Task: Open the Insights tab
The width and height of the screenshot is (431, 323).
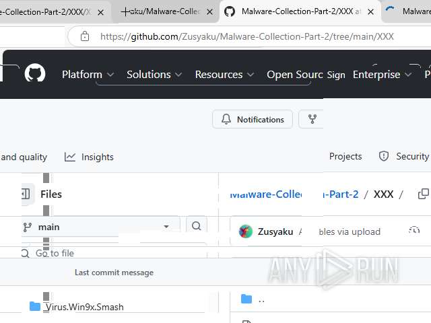Action: (x=89, y=157)
